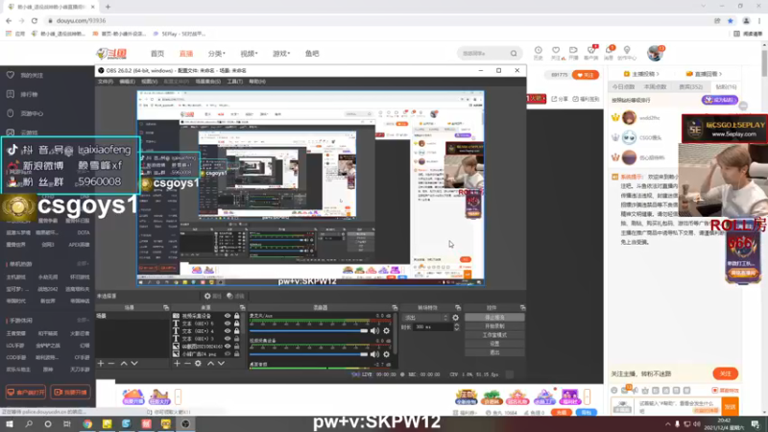Open Chrome from Windows taskbar
The width and height of the screenshot is (768, 432).
(87, 423)
